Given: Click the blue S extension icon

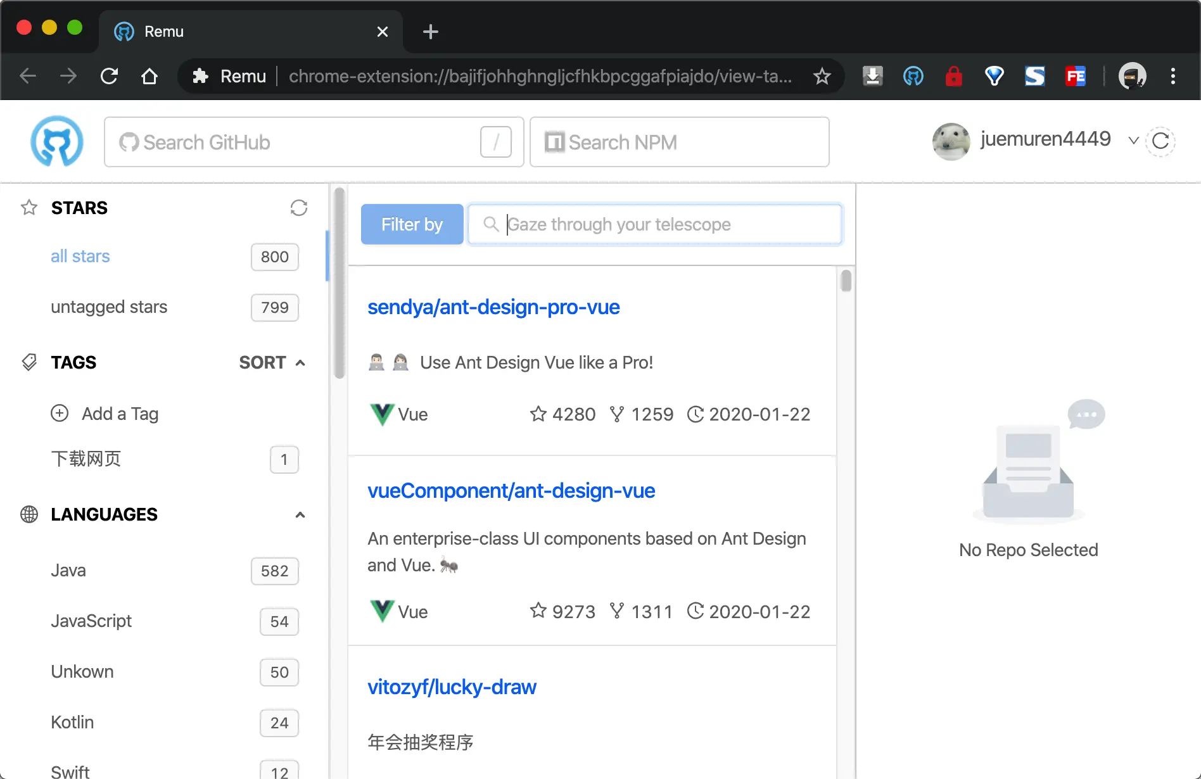Looking at the screenshot, I should click(x=1035, y=76).
